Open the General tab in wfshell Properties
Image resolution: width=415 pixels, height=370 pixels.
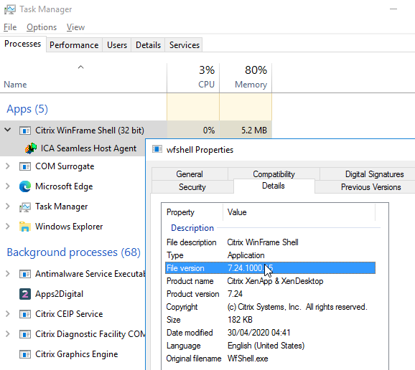click(190, 174)
